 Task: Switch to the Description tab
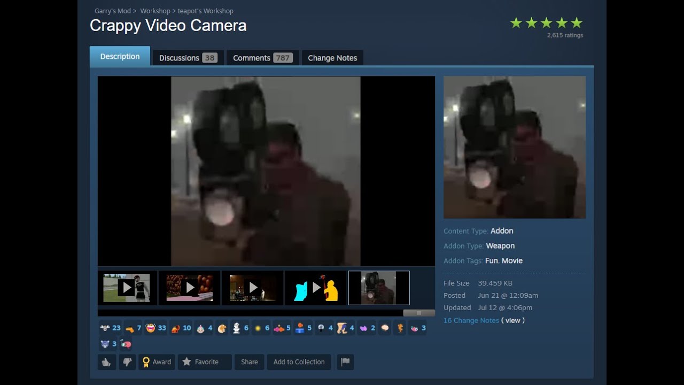pyautogui.click(x=120, y=57)
